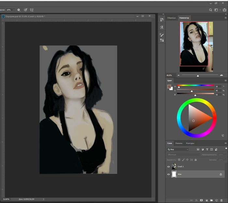
Task: Open the History panel icon in dock
Action: coord(162,20)
